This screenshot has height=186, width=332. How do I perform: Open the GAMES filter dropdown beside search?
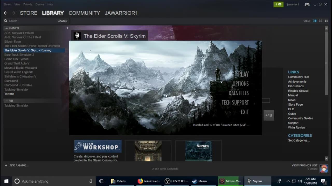tap(62, 21)
